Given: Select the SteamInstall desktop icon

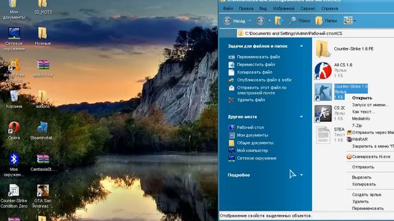Looking at the screenshot, I should click(42, 131).
